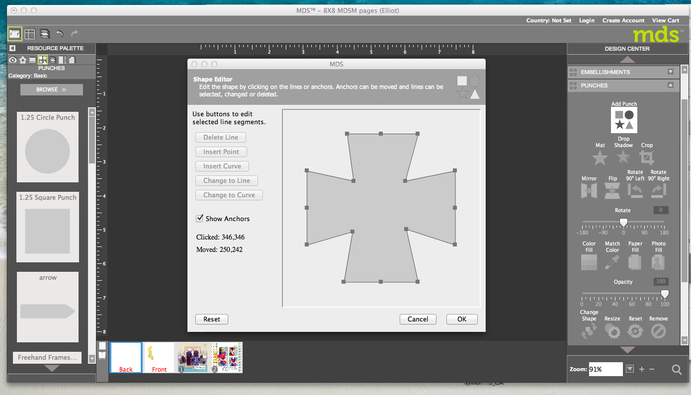Click the top center anchor of the cross shape

(381, 133)
